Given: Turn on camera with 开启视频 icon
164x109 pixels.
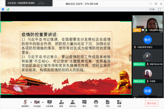Looking at the screenshot, I should click(x=37, y=103).
